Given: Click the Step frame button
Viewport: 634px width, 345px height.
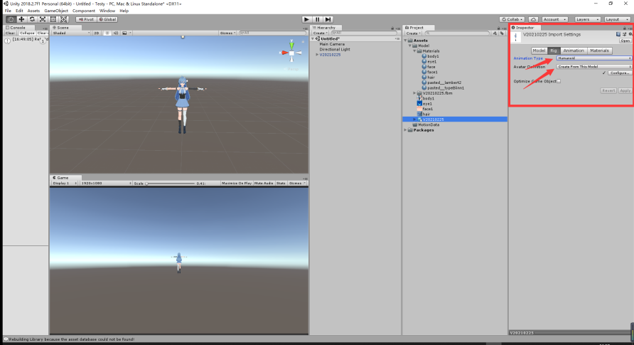Looking at the screenshot, I should click(x=328, y=19).
